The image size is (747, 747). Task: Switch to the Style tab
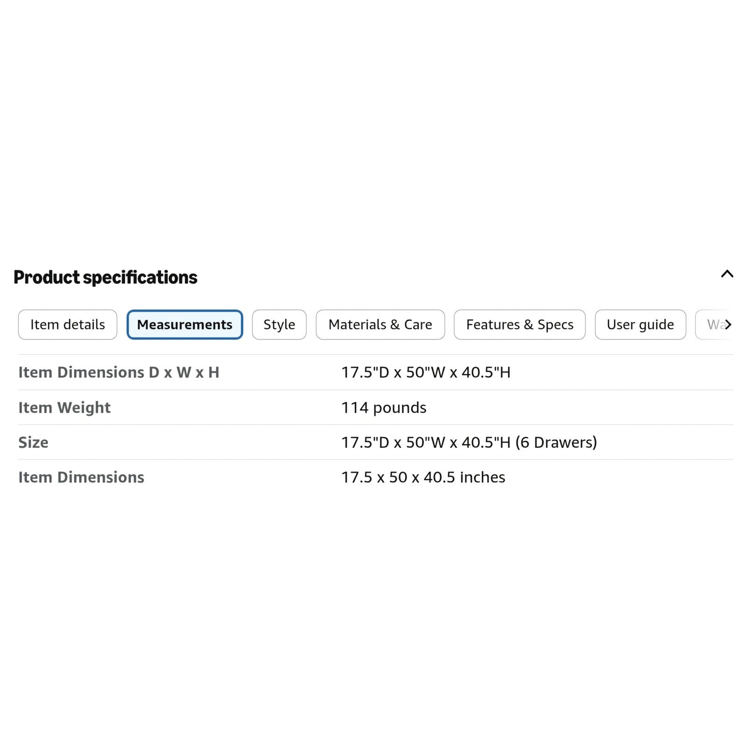(279, 324)
